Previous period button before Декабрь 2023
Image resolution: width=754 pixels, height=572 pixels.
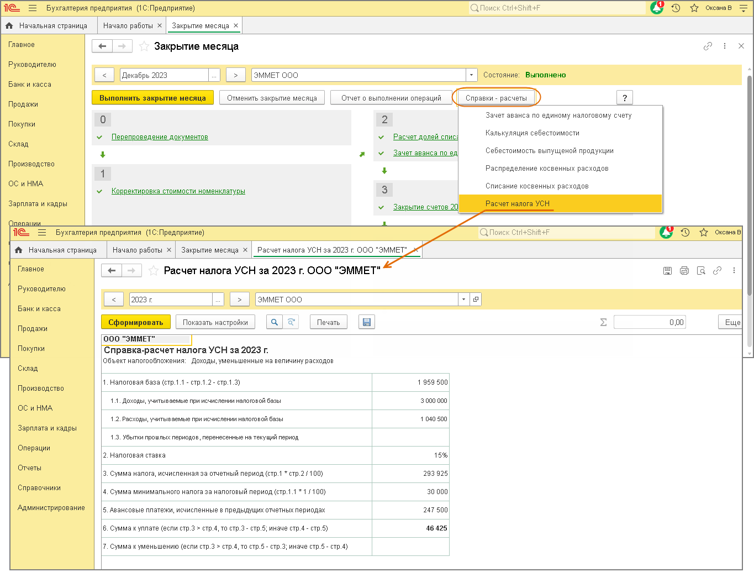pos(104,75)
